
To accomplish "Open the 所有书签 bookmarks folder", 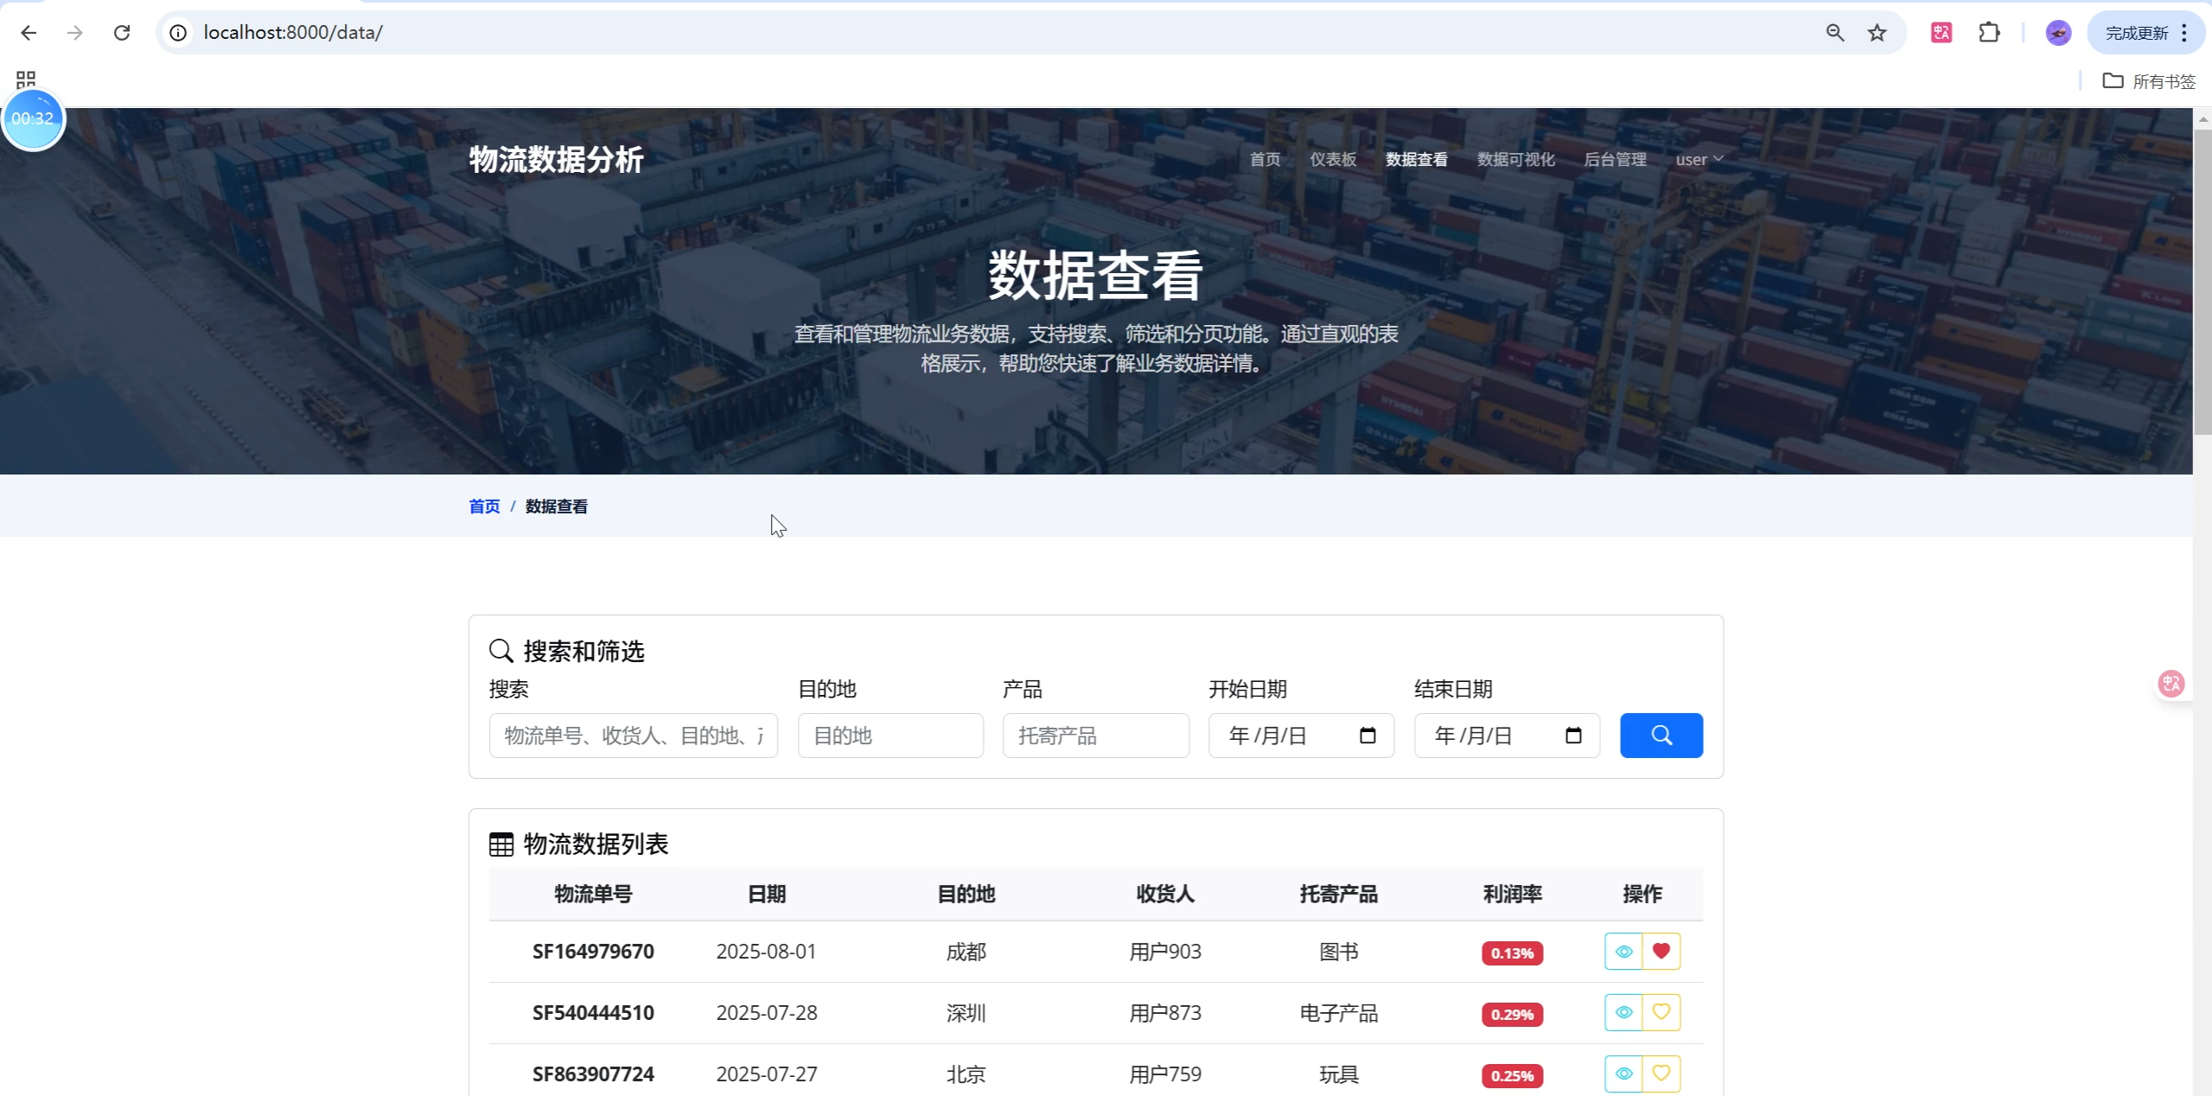I will [x=2149, y=81].
